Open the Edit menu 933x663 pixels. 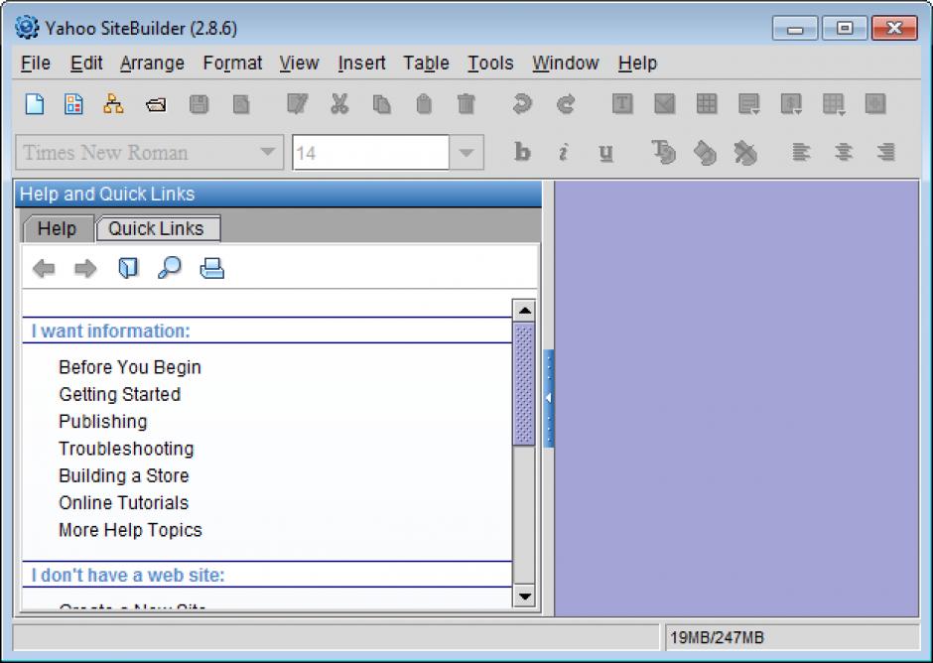pos(86,64)
